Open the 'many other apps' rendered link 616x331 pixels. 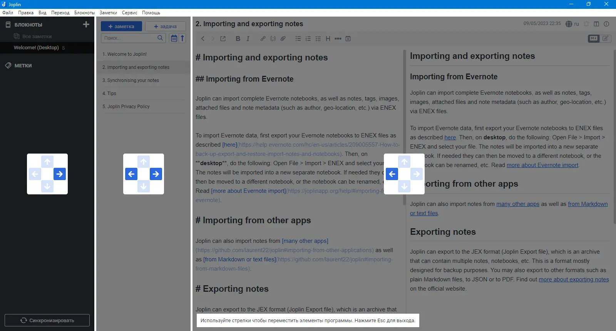(x=518, y=204)
